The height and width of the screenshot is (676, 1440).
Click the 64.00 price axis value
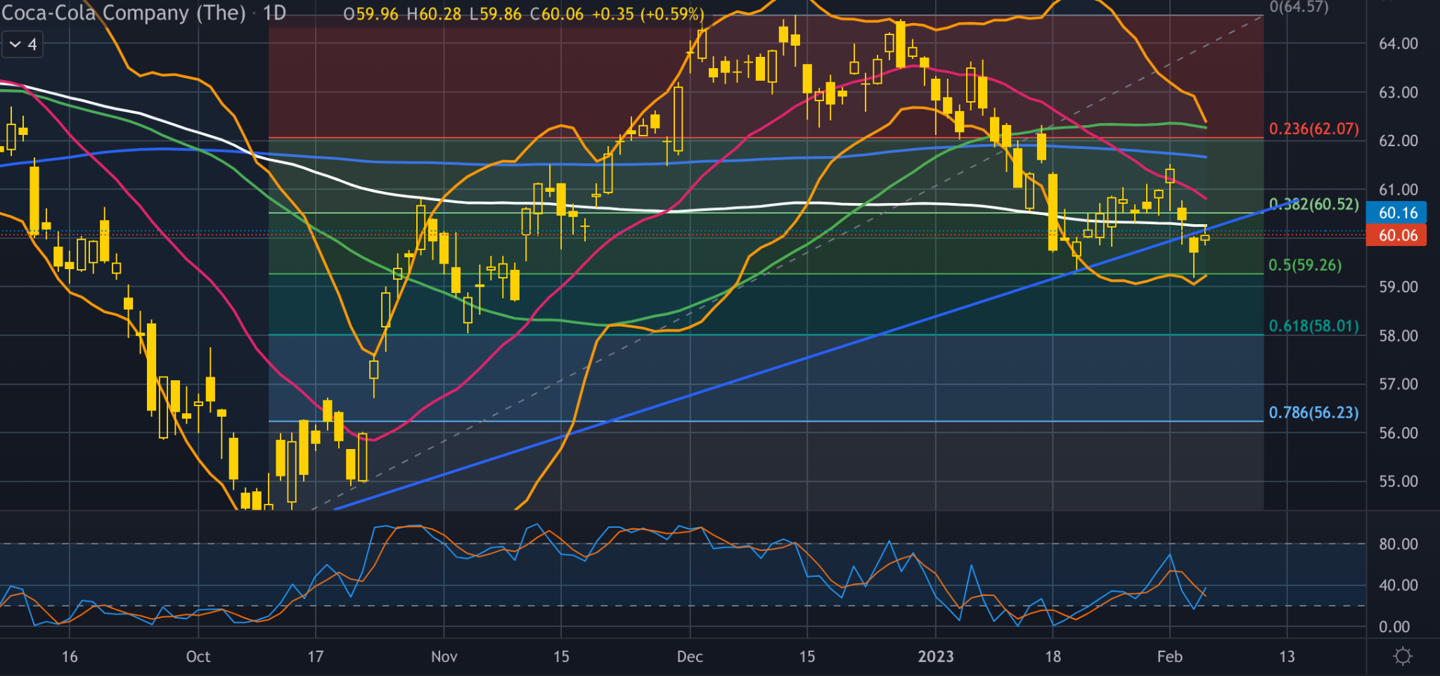tap(1398, 44)
